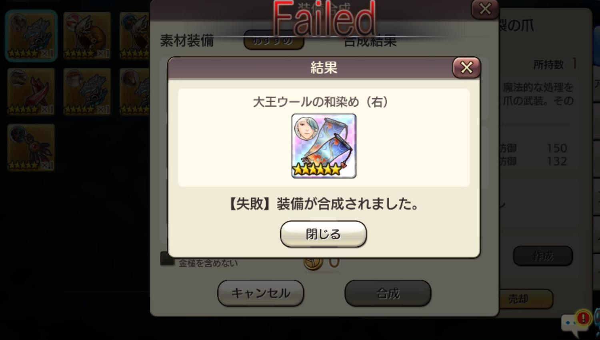Select first four-star claw equipment in grid
600x340 pixels.
click(x=31, y=36)
